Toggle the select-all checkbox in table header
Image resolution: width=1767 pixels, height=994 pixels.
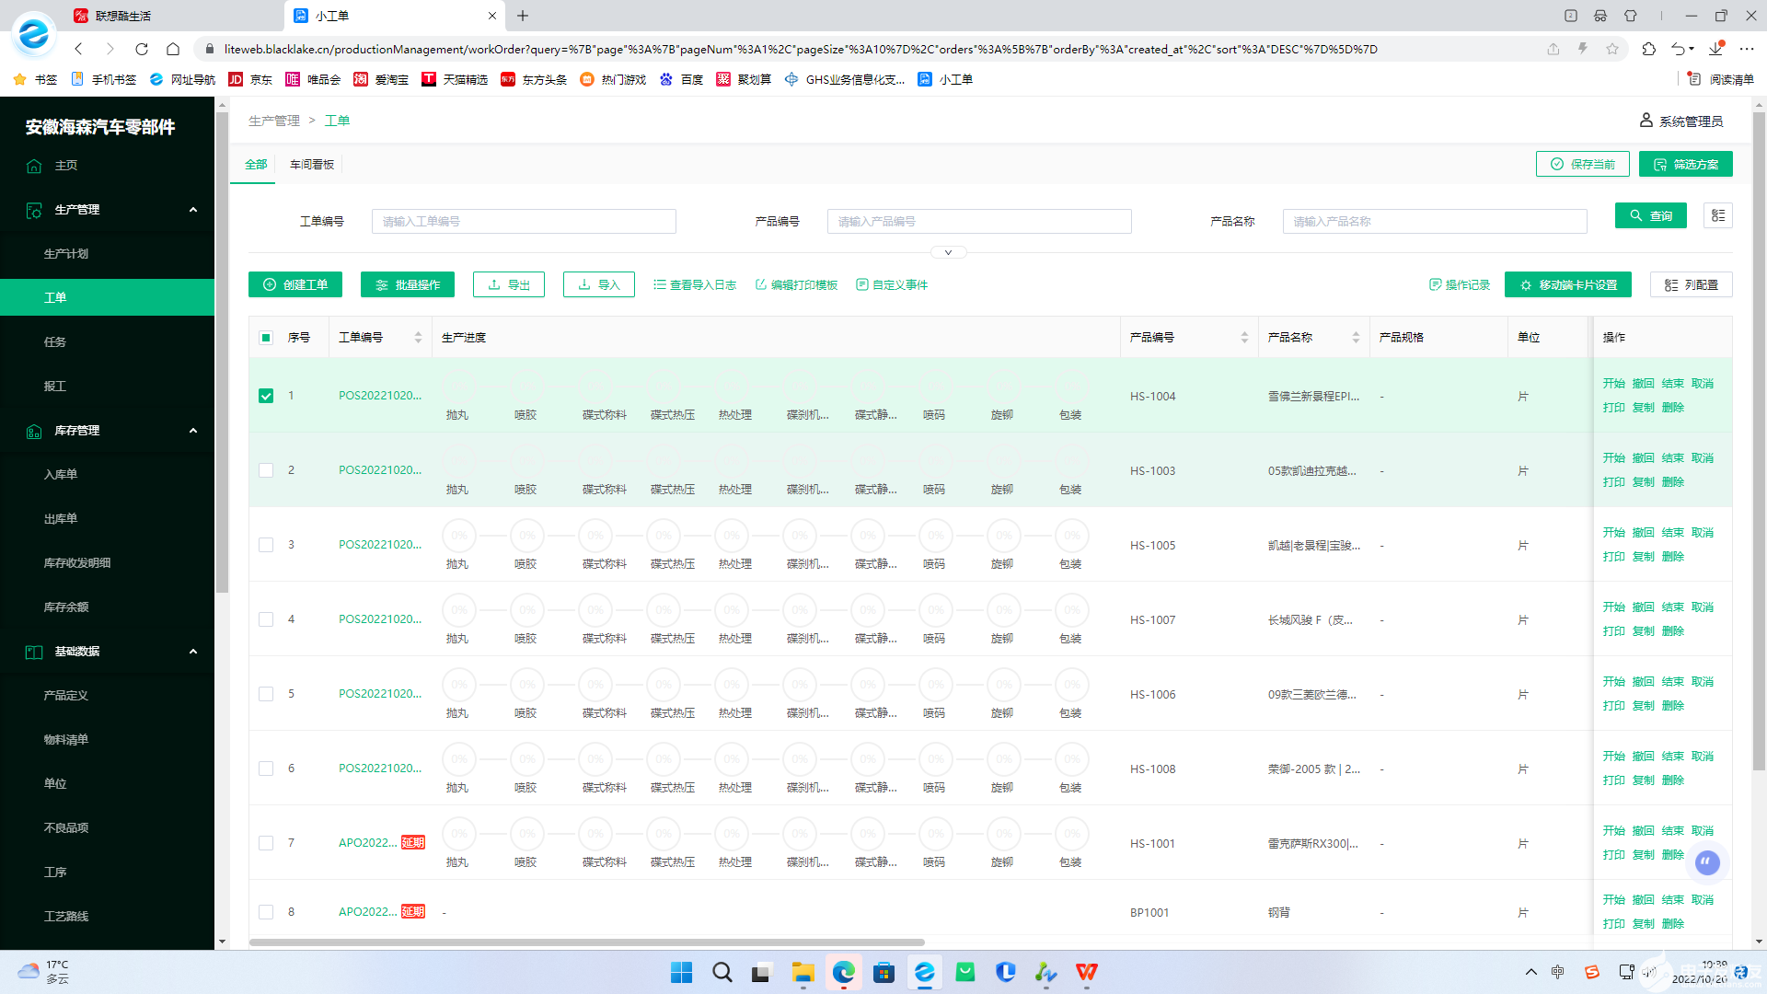click(266, 338)
